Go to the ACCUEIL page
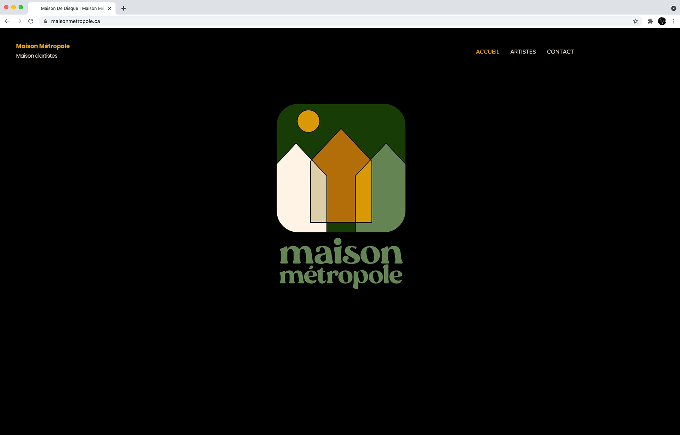680x435 pixels. click(x=487, y=52)
